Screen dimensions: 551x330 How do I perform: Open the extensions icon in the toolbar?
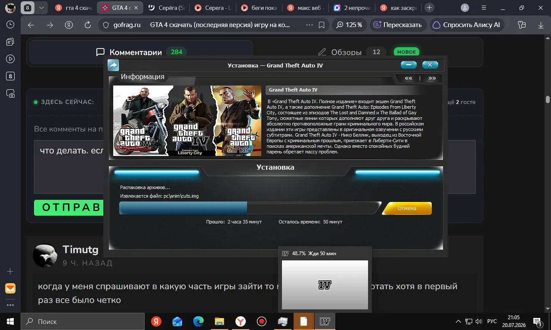[522, 25]
